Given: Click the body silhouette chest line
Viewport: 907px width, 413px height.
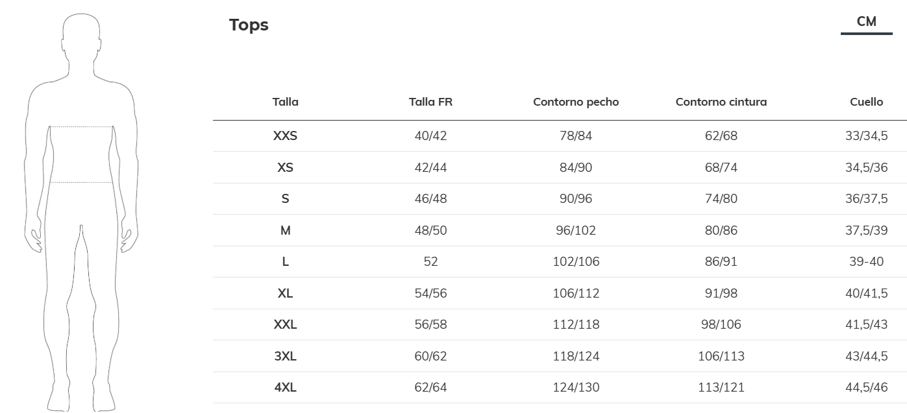Looking at the screenshot, I should [82, 126].
